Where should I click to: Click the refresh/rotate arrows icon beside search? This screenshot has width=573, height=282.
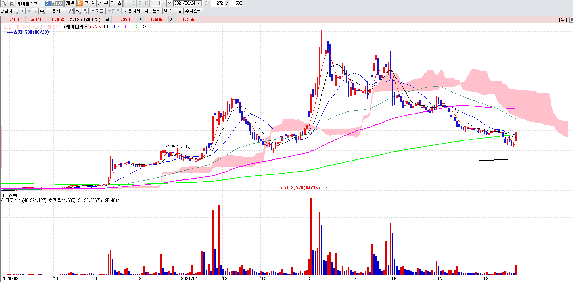click(11, 3)
